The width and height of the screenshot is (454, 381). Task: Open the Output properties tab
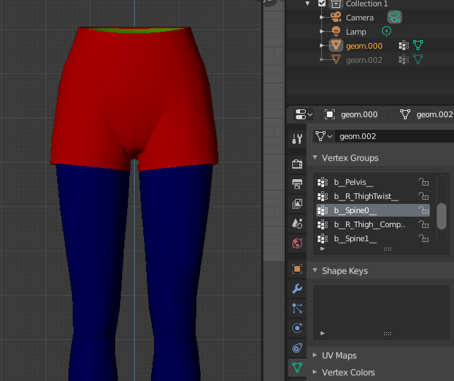tap(297, 184)
